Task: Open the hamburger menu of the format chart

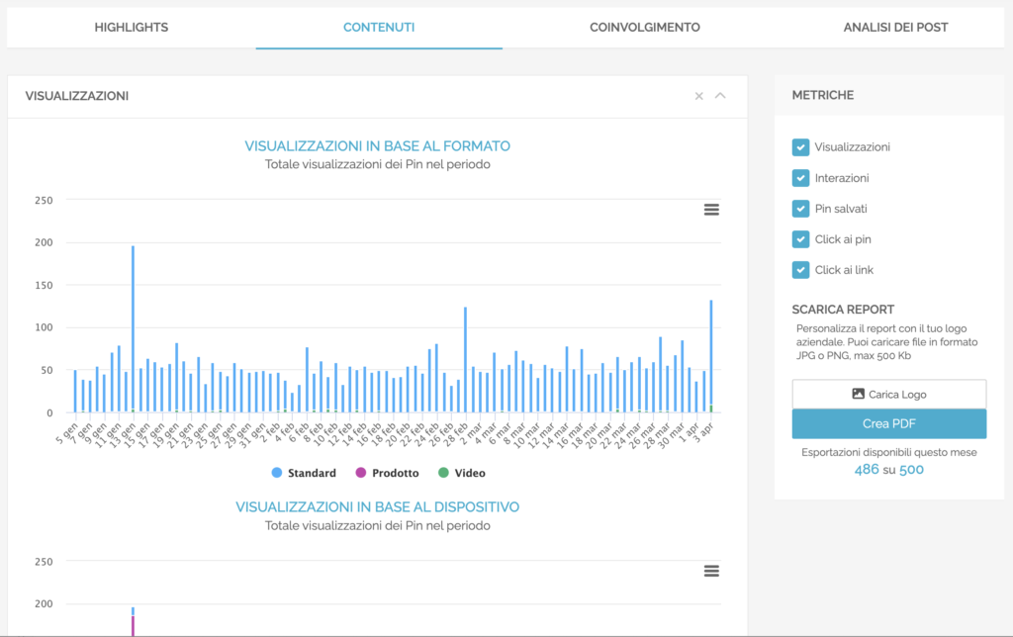Action: click(x=711, y=210)
